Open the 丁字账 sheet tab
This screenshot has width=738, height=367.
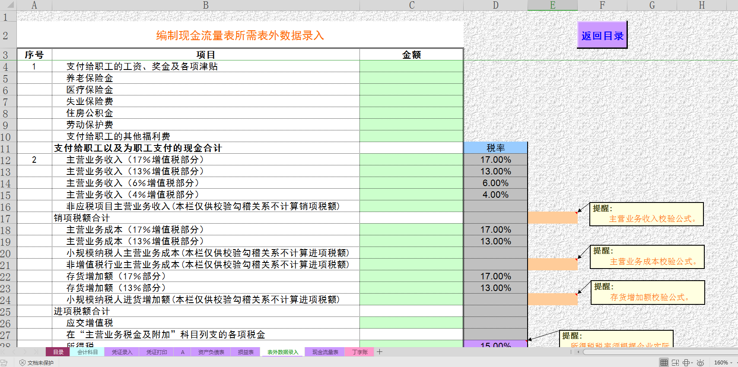coord(359,352)
